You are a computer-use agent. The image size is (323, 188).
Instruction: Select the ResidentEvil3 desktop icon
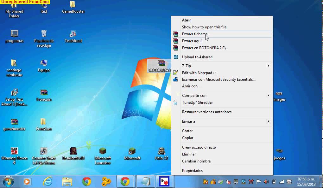tap(73, 154)
